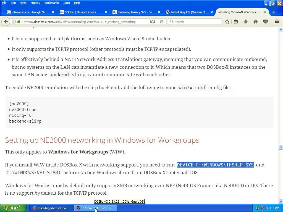Open the Help menu
Screen dimensions: 283x212
[x=77, y=3]
